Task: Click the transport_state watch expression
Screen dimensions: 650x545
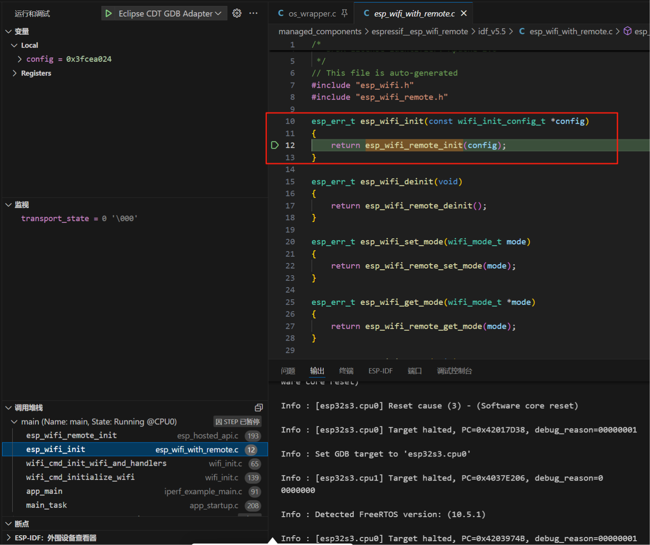Action: tap(55, 219)
